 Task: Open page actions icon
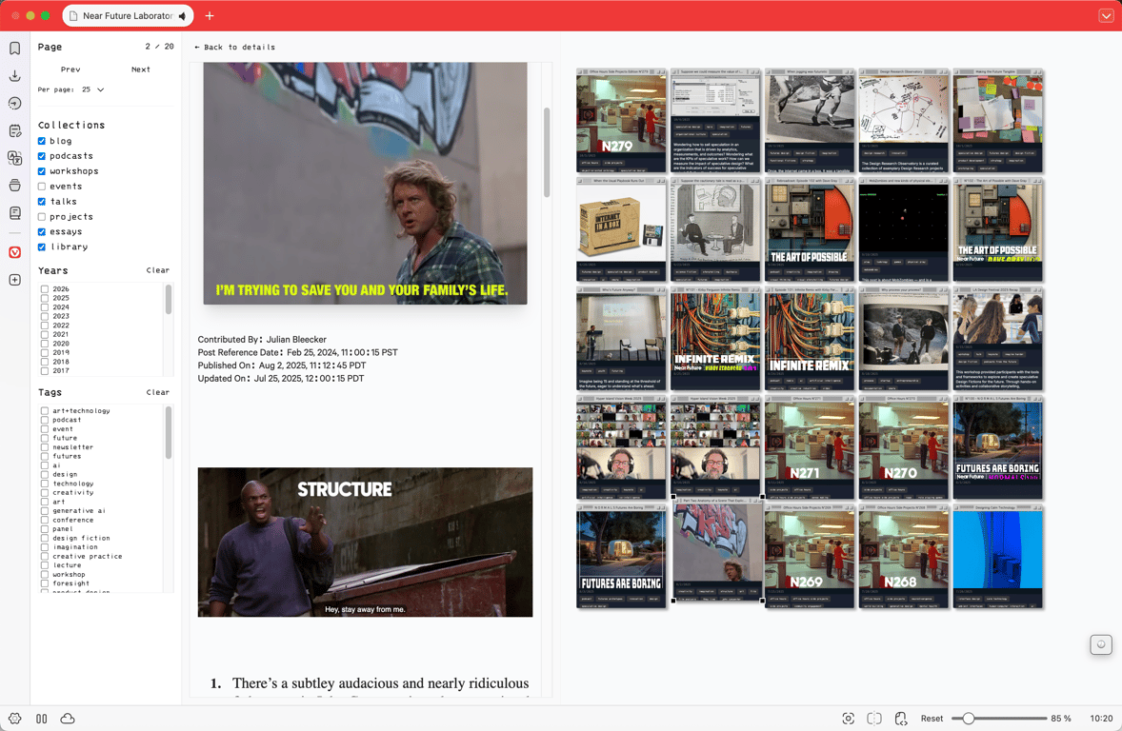click(901, 718)
